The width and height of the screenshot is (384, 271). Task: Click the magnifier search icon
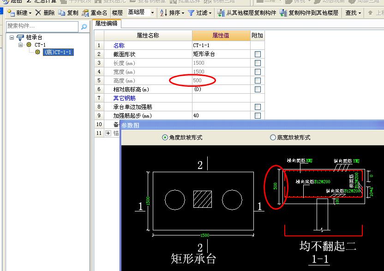point(84,26)
